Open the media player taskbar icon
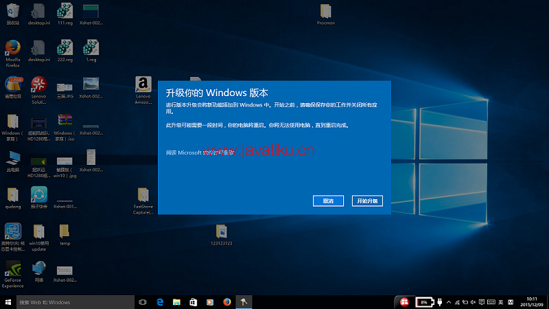This screenshot has width=549, height=309. click(210, 302)
